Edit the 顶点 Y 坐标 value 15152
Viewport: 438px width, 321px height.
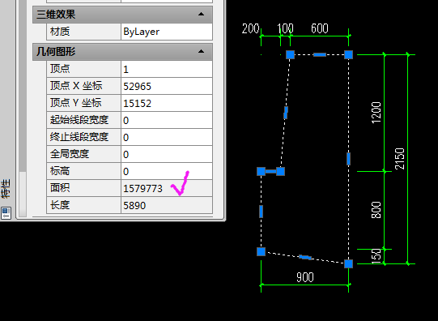(167, 103)
